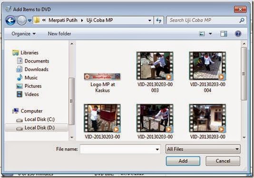The image size is (254, 178).
Task: Click navigation pane scroll up arrow
Action: click(x=72, y=44)
